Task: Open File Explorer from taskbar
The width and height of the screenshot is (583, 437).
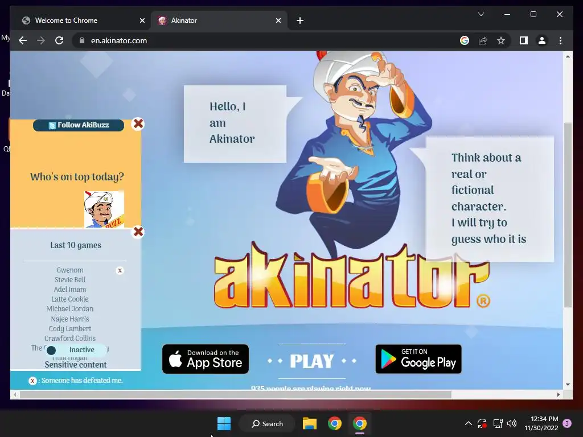Action: point(309,423)
